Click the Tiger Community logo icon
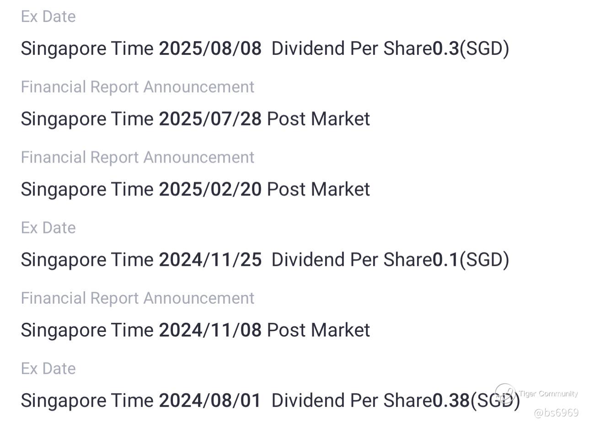The image size is (590, 426). point(505,394)
